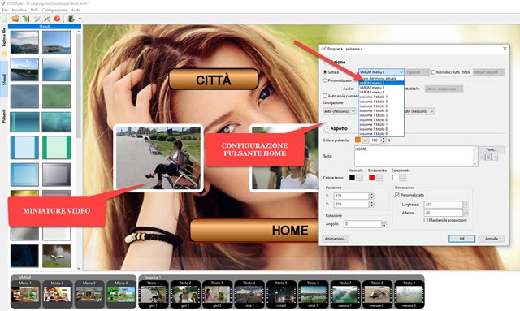Click the Add file toolbar icon
This screenshot has width=520, height=311.
pos(71,19)
